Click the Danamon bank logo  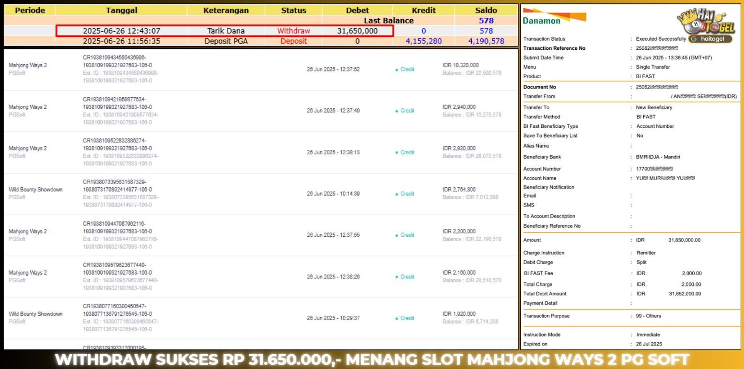(x=553, y=16)
